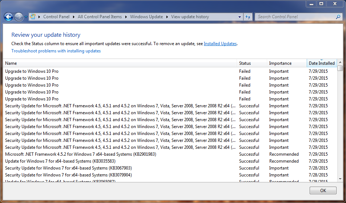This screenshot has height=203, width=346.
Task: Go back with the Back arrow button
Action: pyautogui.click(x=8, y=17)
